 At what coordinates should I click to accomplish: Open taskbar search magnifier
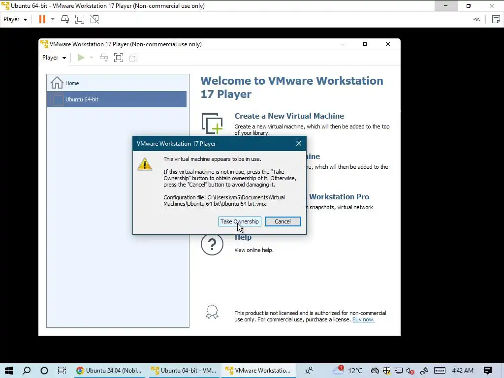[27, 371]
